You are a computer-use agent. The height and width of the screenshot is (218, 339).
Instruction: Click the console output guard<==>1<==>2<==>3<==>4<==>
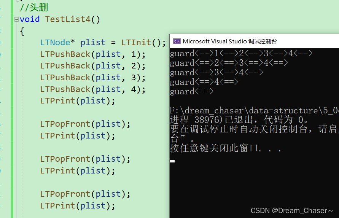click(x=241, y=53)
